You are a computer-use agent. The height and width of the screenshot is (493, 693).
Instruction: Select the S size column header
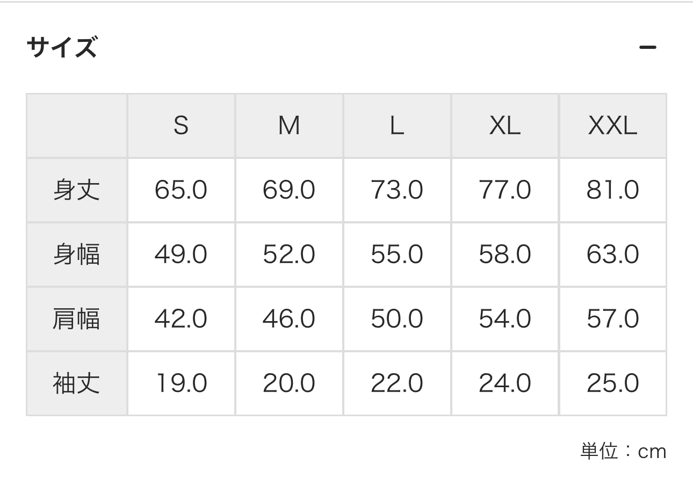181,126
